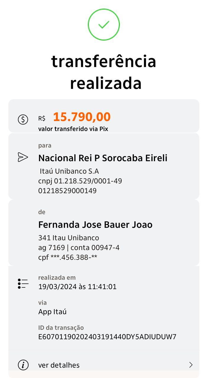Click the transaction details list icon

click(23, 283)
